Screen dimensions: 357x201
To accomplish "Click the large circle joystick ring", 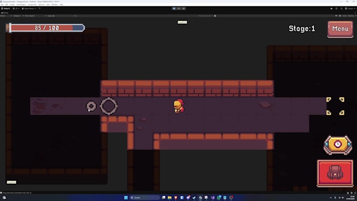I will pyautogui.click(x=109, y=106).
